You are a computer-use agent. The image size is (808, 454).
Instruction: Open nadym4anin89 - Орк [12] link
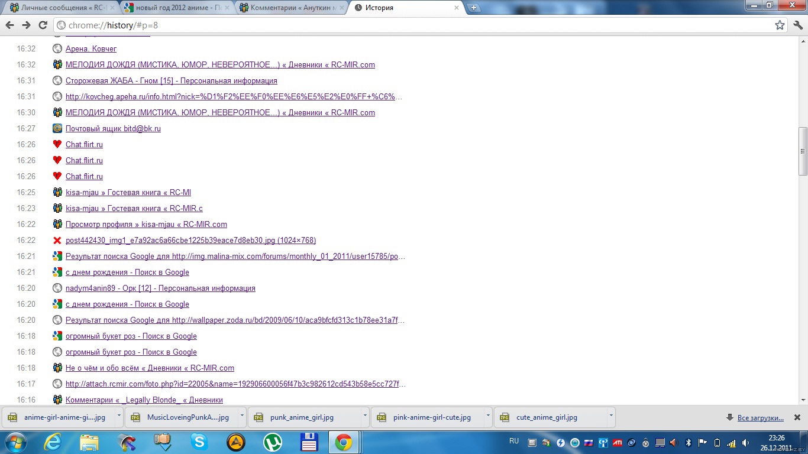(160, 288)
